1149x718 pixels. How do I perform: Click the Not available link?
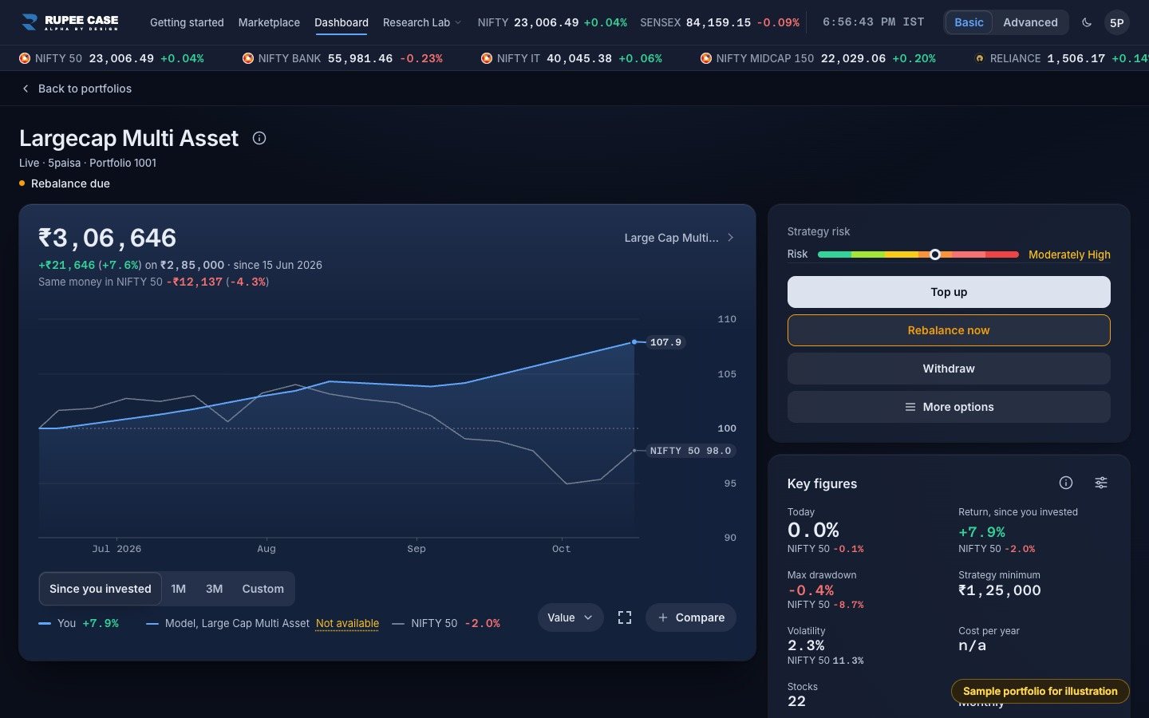(347, 623)
